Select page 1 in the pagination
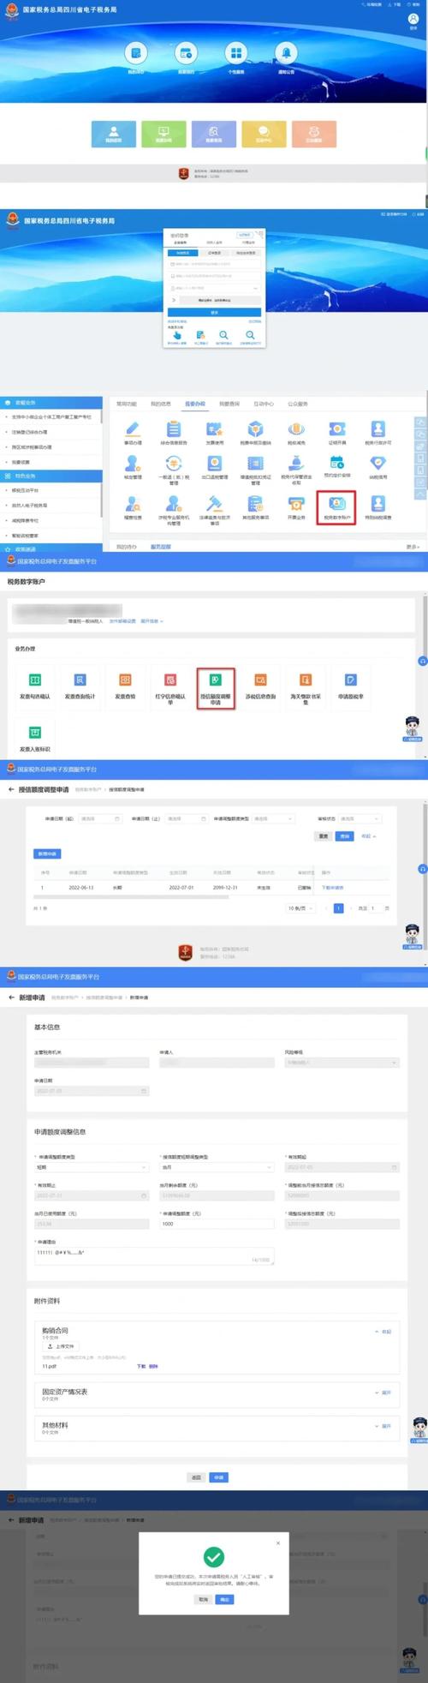 (338, 908)
